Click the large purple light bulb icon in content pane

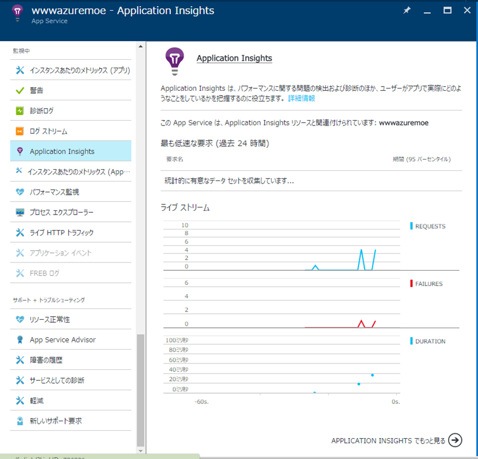pyautogui.click(x=174, y=62)
